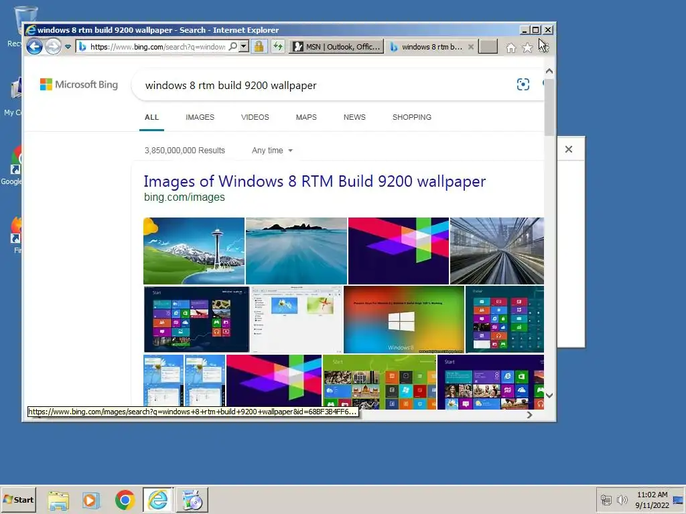Close the white dialog behind the browser
686x514 pixels.
click(x=568, y=149)
